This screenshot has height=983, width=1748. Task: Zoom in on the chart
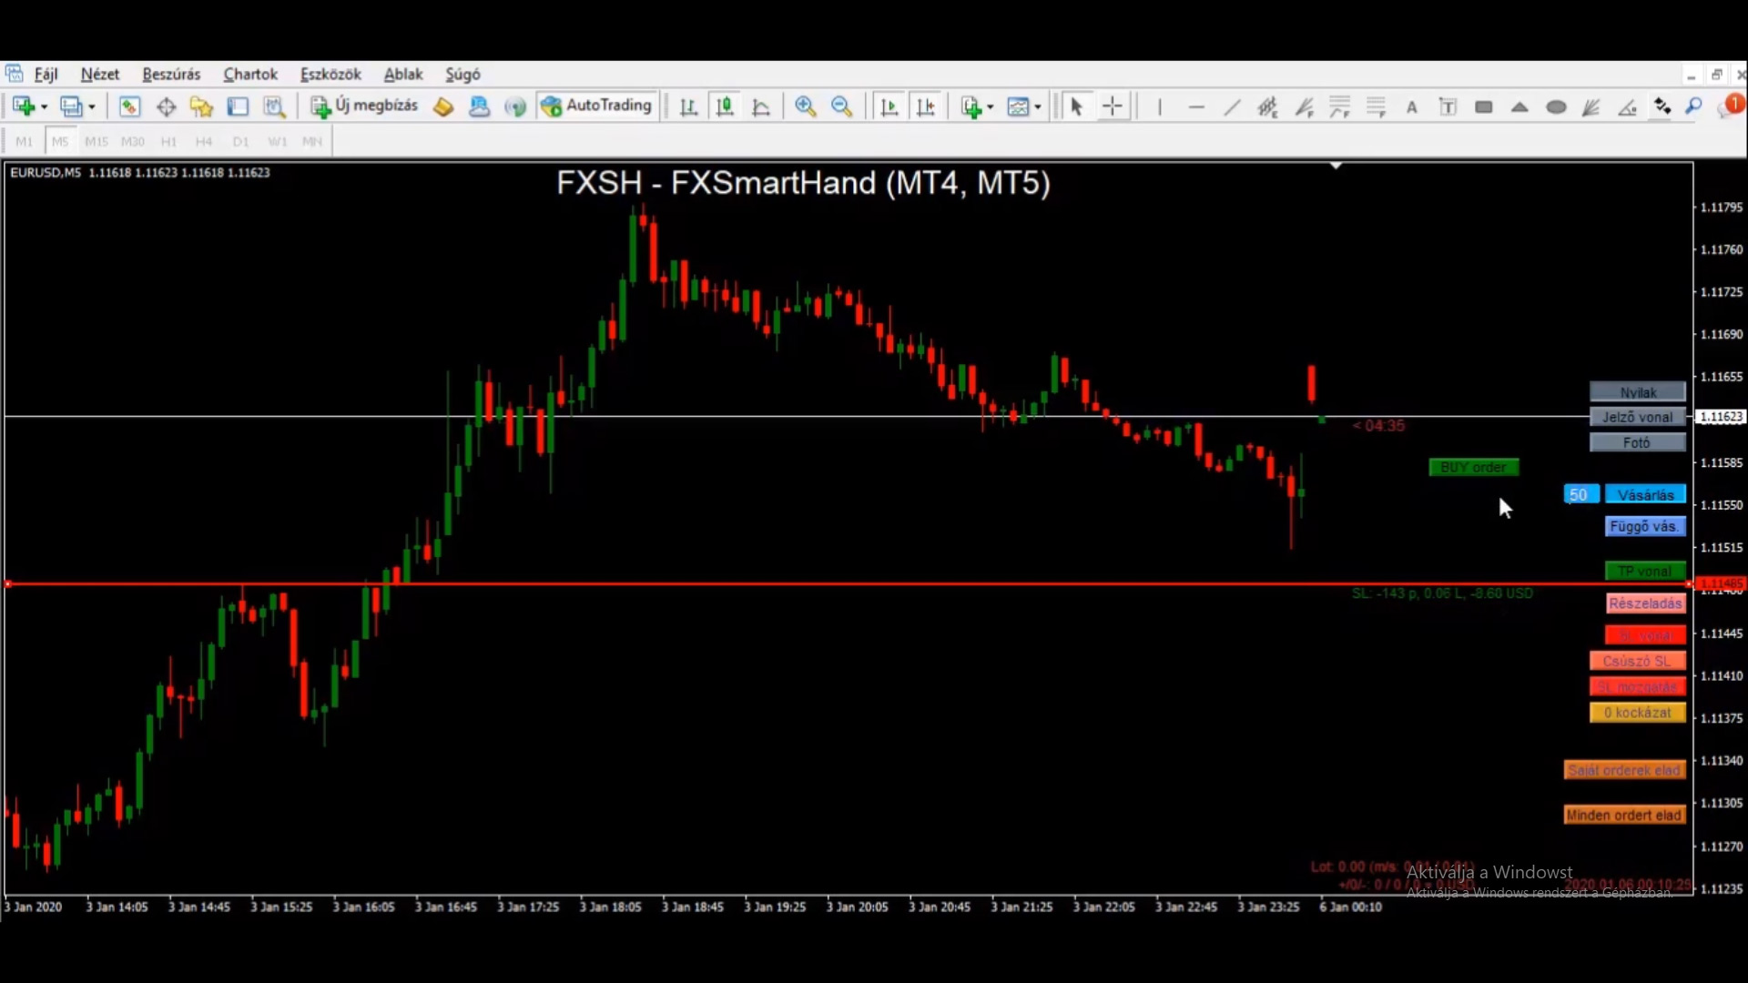coord(805,106)
